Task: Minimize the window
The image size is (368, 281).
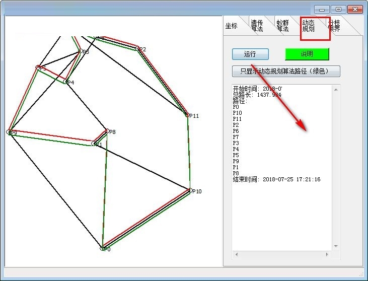Action: coord(322,10)
